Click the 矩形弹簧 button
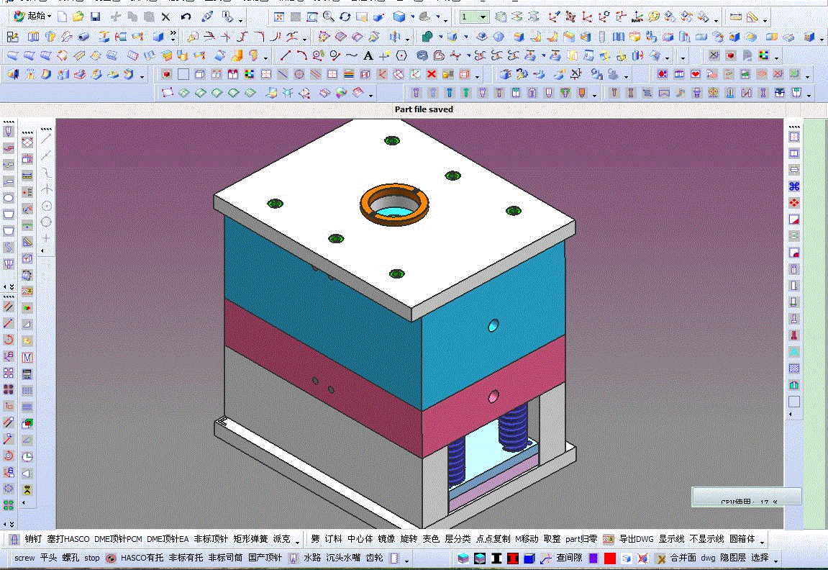 click(250, 539)
